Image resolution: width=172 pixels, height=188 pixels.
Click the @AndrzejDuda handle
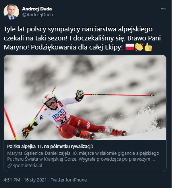(x=38, y=15)
